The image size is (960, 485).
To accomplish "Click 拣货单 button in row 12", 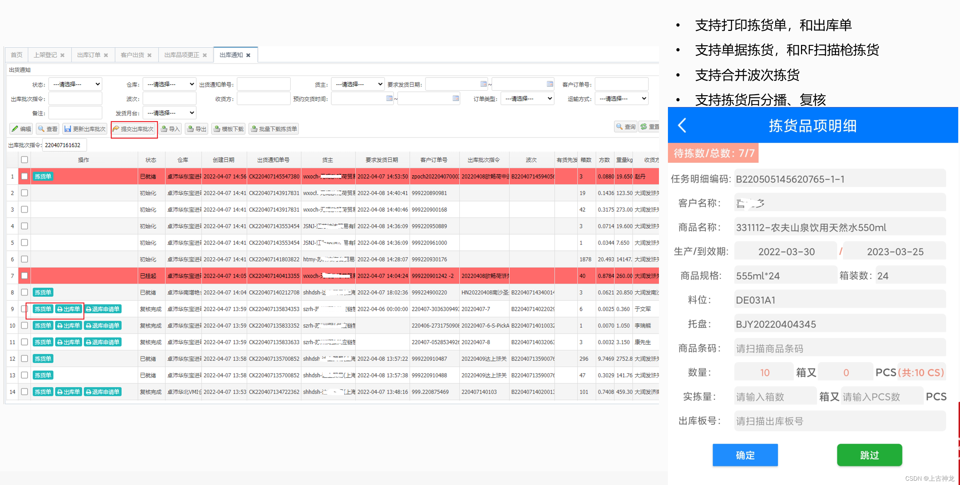I will [43, 359].
